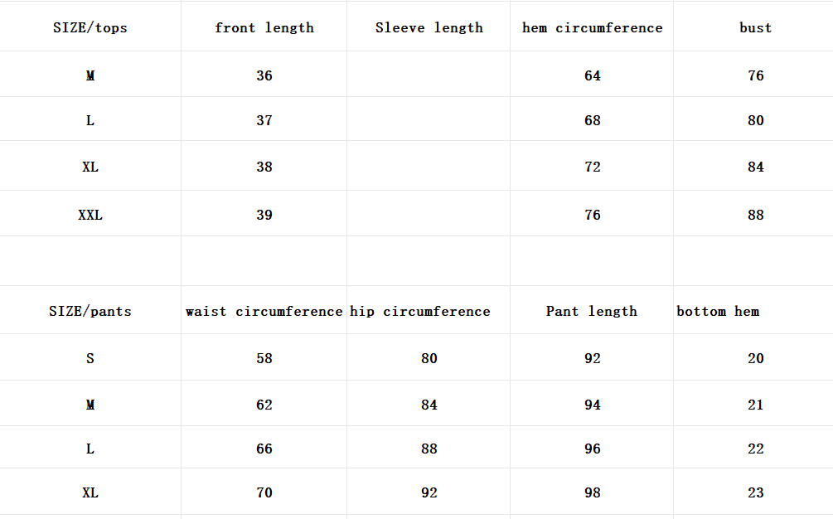Click the SIZE/pants header cell
The height and width of the screenshot is (519, 833).
coord(90,312)
